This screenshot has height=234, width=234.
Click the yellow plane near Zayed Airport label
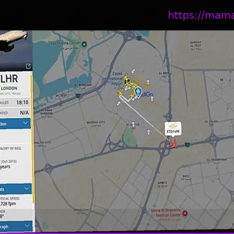tap(126, 76)
